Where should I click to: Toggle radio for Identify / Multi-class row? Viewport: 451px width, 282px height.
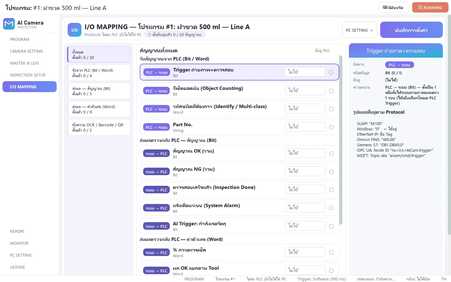tap(331, 109)
